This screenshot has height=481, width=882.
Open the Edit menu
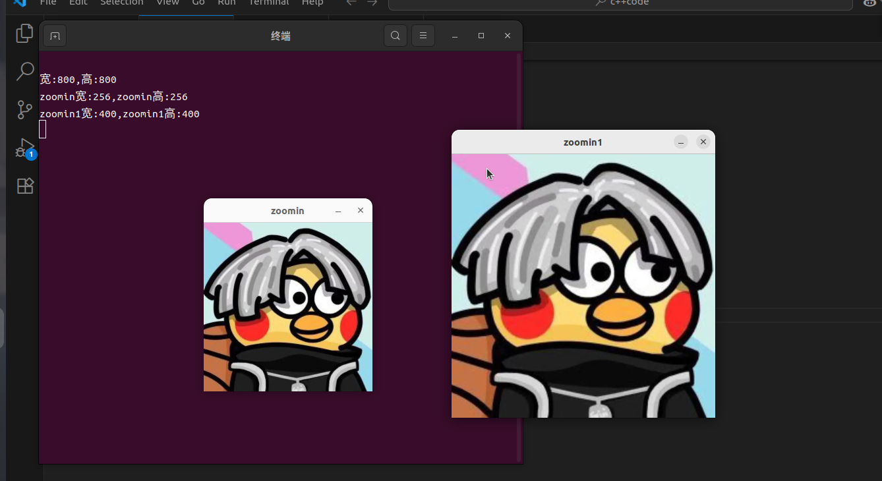pos(78,3)
